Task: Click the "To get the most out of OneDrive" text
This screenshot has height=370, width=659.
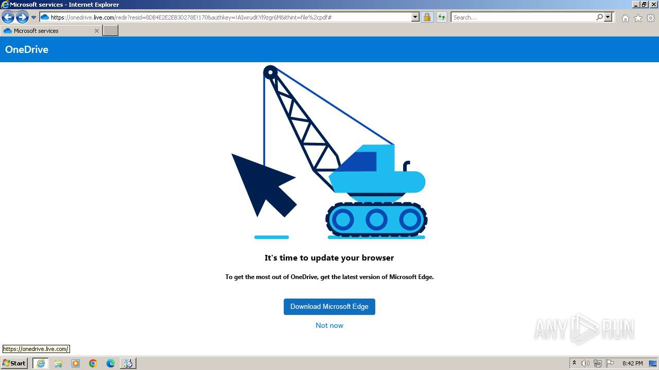Action: point(329,276)
